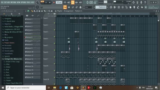Click the master pitch knob
This screenshot has width=160, height=90.
click(37, 7)
